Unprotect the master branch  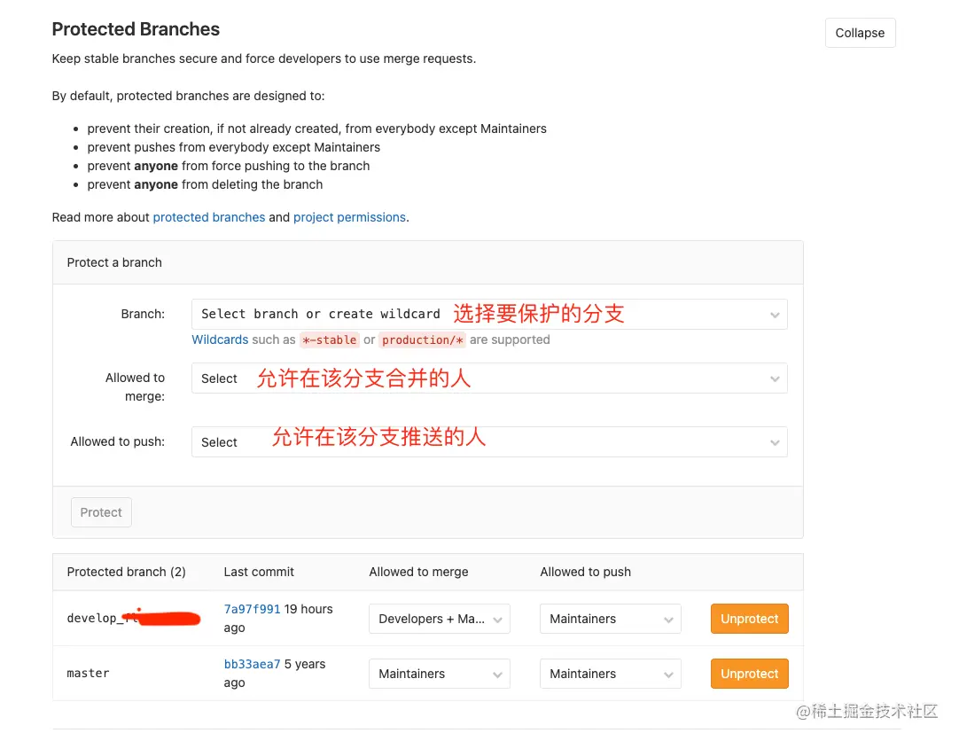pyautogui.click(x=749, y=673)
